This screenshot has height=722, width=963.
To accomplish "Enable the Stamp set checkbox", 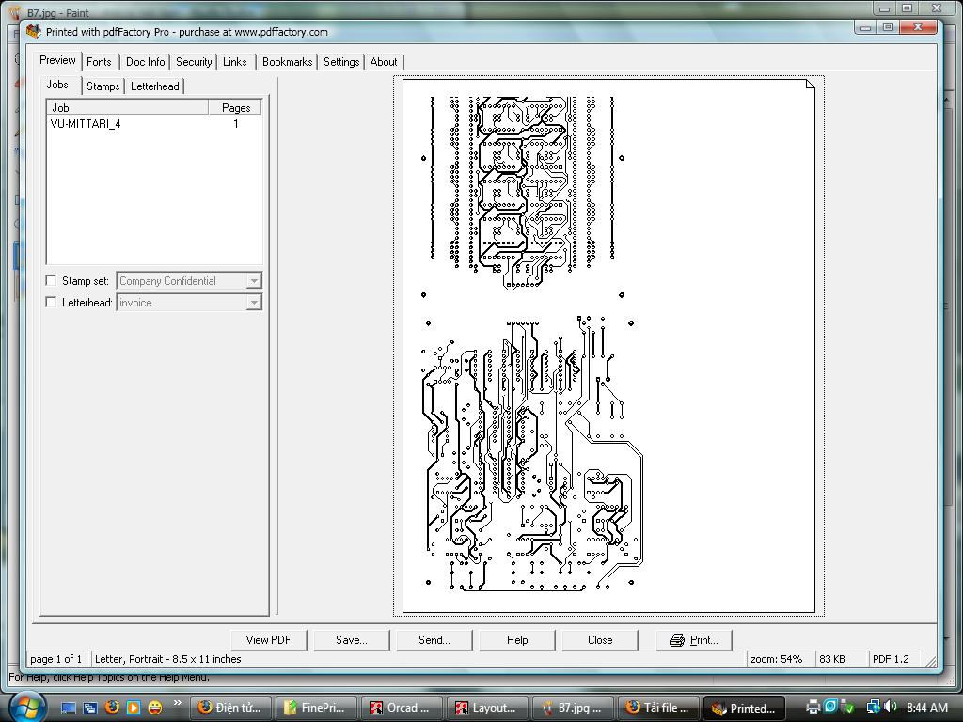I will [51, 280].
